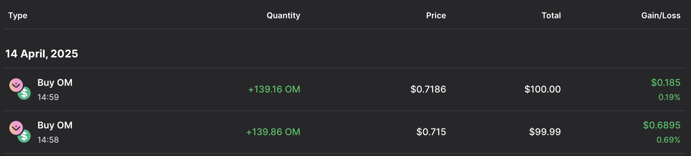Sort by the Gain/Loss column header

tap(661, 15)
